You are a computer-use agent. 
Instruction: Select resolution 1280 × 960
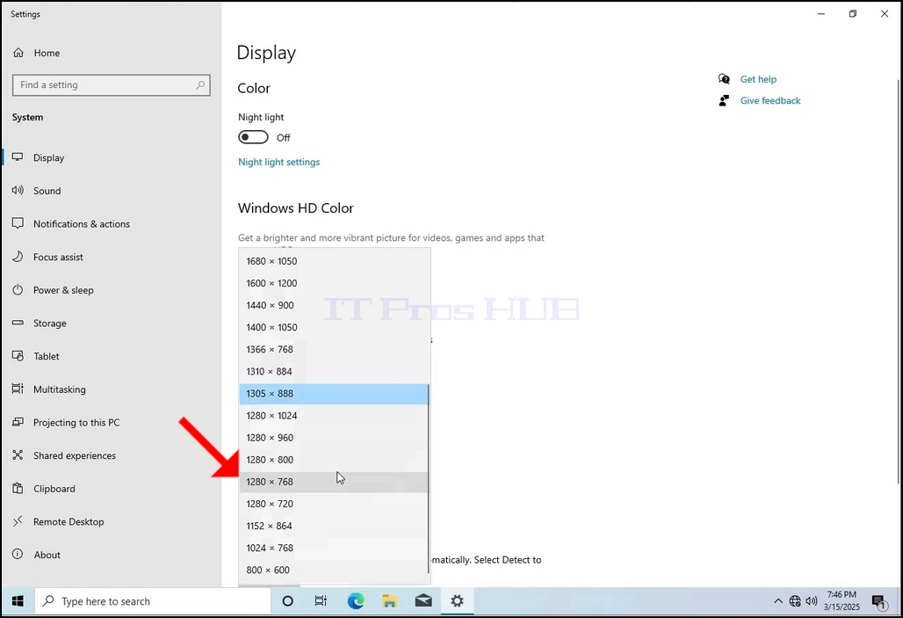(334, 438)
